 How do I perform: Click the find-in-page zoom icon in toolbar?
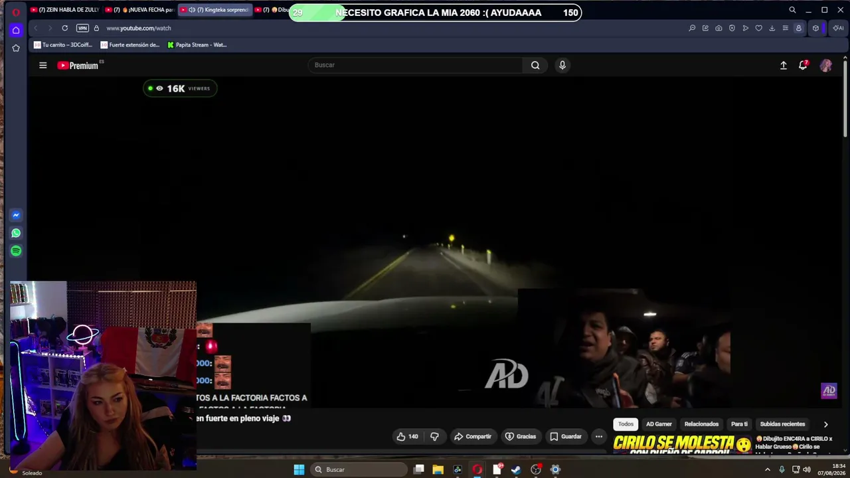(692, 28)
